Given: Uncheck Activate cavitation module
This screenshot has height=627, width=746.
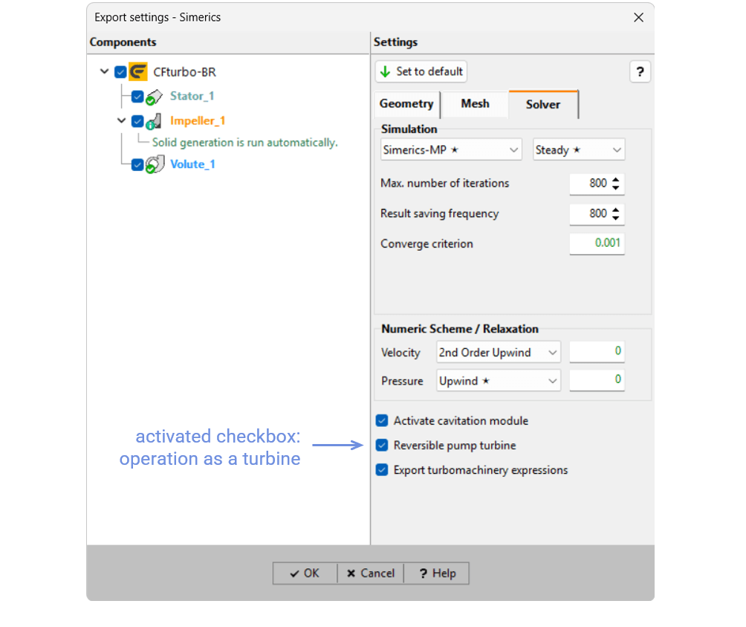Looking at the screenshot, I should pyautogui.click(x=382, y=420).
